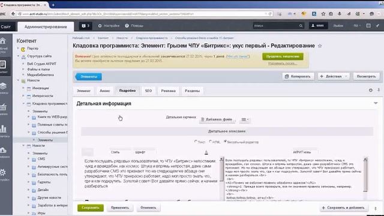This screenshot has width=384, height=216.
Task: Open the Аналитика bar chart icon in sidebar
Action: coord(3,128)
